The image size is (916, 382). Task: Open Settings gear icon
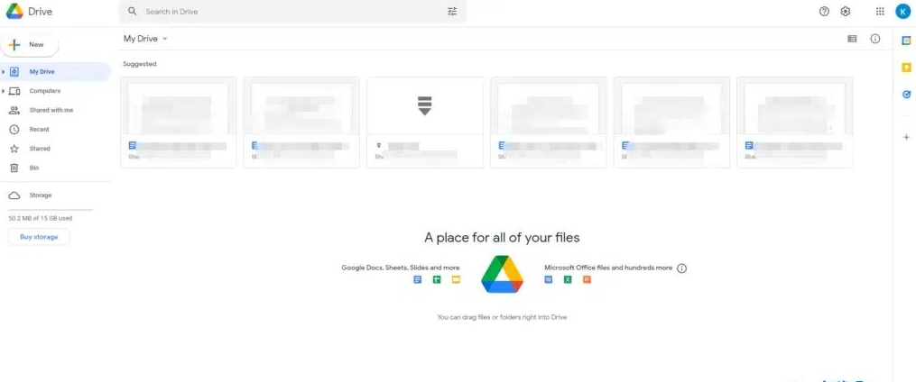[846, 12]
